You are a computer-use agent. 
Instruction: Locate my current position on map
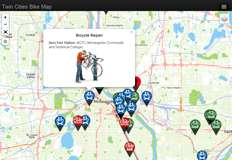[x=5, y=41]
